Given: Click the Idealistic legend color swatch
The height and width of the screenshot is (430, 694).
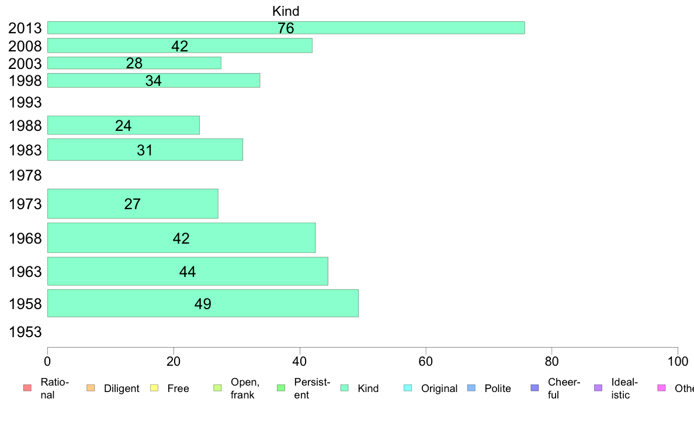Looking at the screenshot, I should pos(598,388).
